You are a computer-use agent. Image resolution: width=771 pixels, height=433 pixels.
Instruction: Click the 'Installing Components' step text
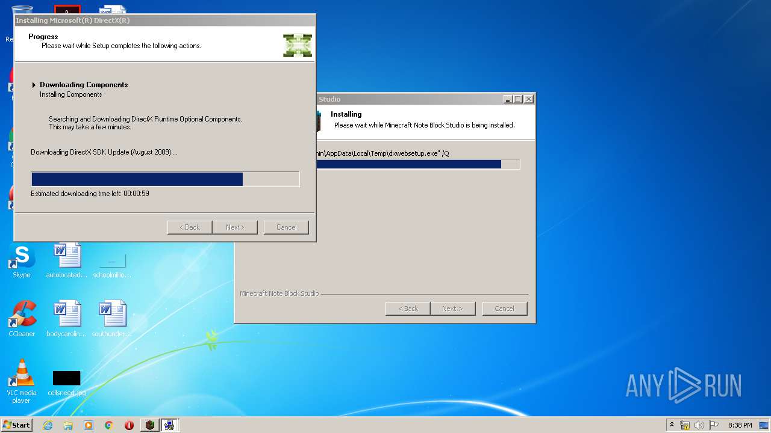pos(71,94)
